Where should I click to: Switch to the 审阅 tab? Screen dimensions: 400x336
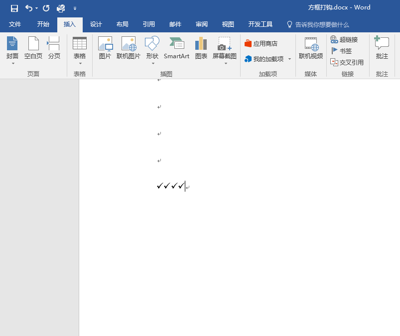click(x=202, y=24)
